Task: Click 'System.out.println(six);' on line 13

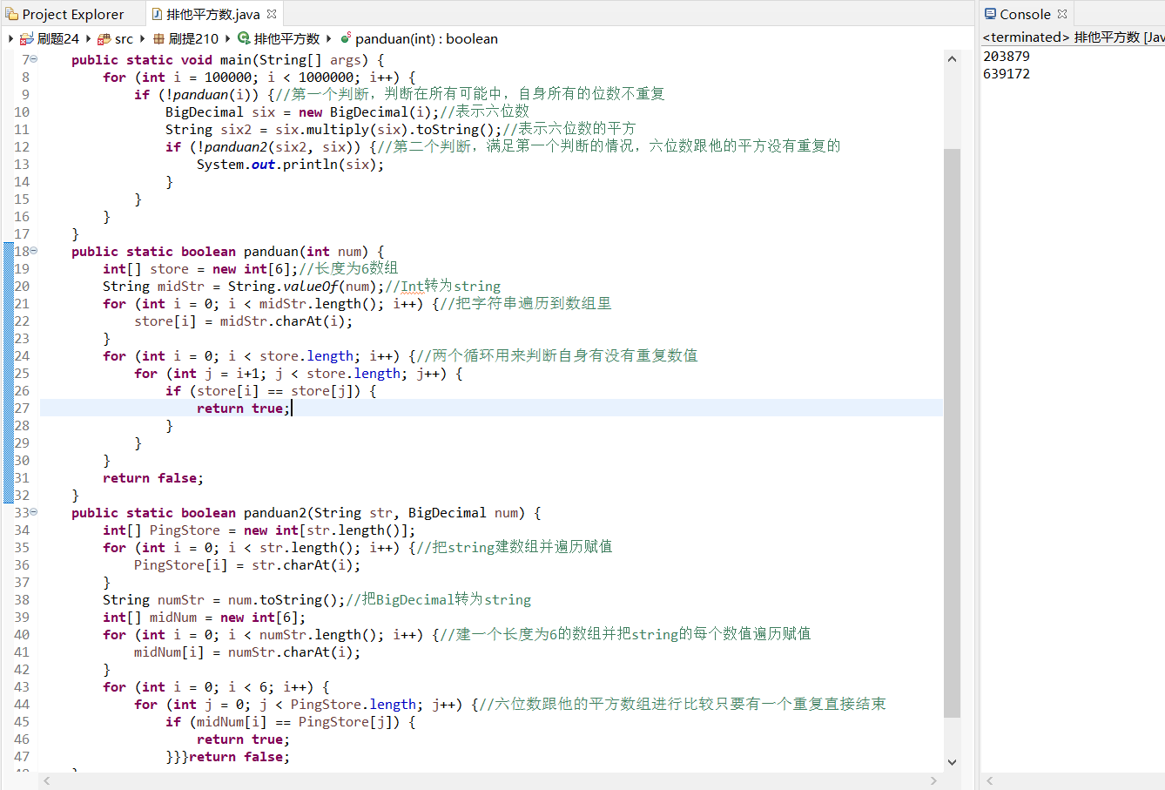Action: (290, 164)
